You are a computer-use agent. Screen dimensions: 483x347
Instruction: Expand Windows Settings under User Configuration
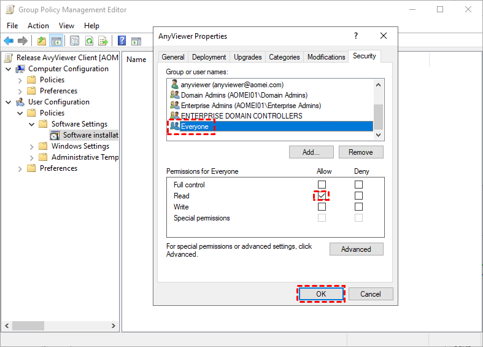tap(31, 146)
